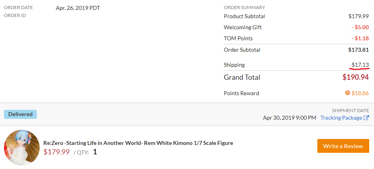374x169 pixels.
Task: Click the $179.99 item price in red
Action: (x=57, y=152)
